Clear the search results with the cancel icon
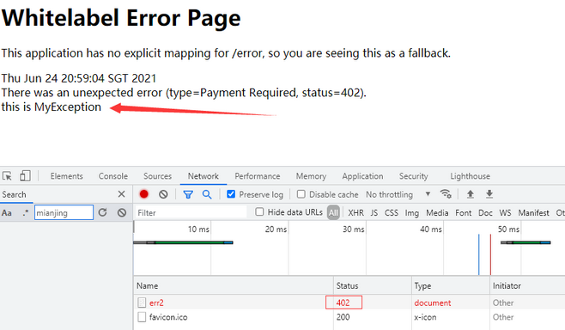Screen dimensions: 565x330 point(122,213)
